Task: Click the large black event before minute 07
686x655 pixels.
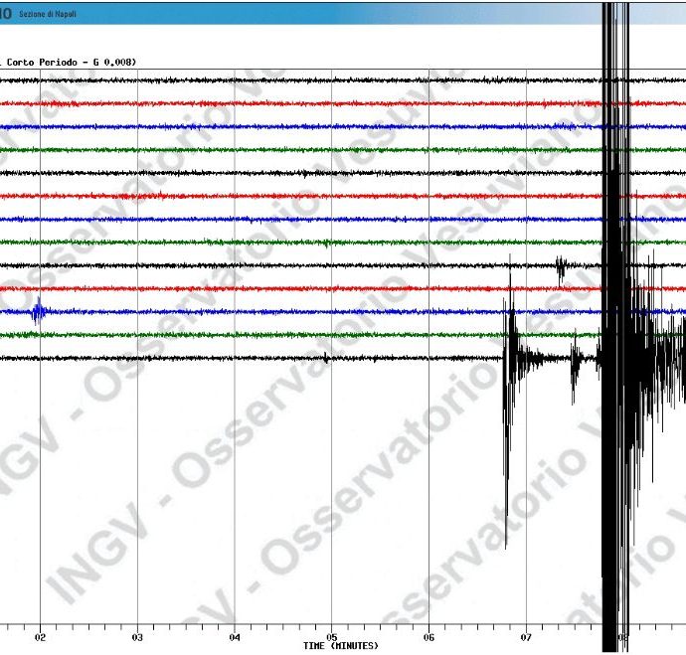Action: [510, 401]
